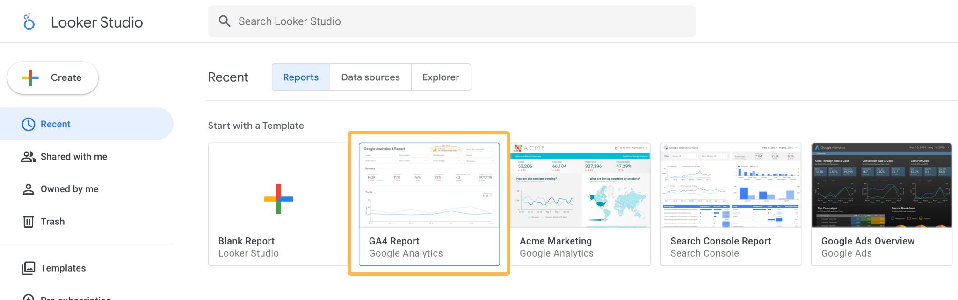Open the Google Ads Overview template thumbnail
Screen dimensions: 958x300
click(882, 185)
